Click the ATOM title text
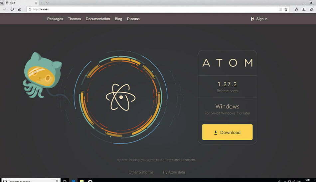This screenshot has width=316, height=182. 228,63
